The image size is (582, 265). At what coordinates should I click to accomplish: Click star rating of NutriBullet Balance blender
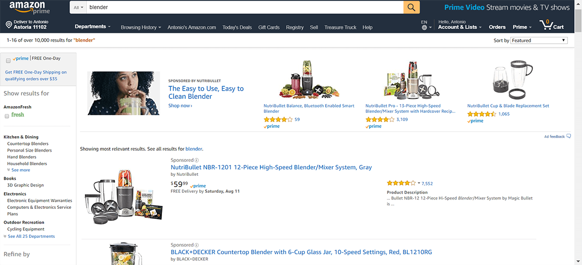click(x=278, y=119)
